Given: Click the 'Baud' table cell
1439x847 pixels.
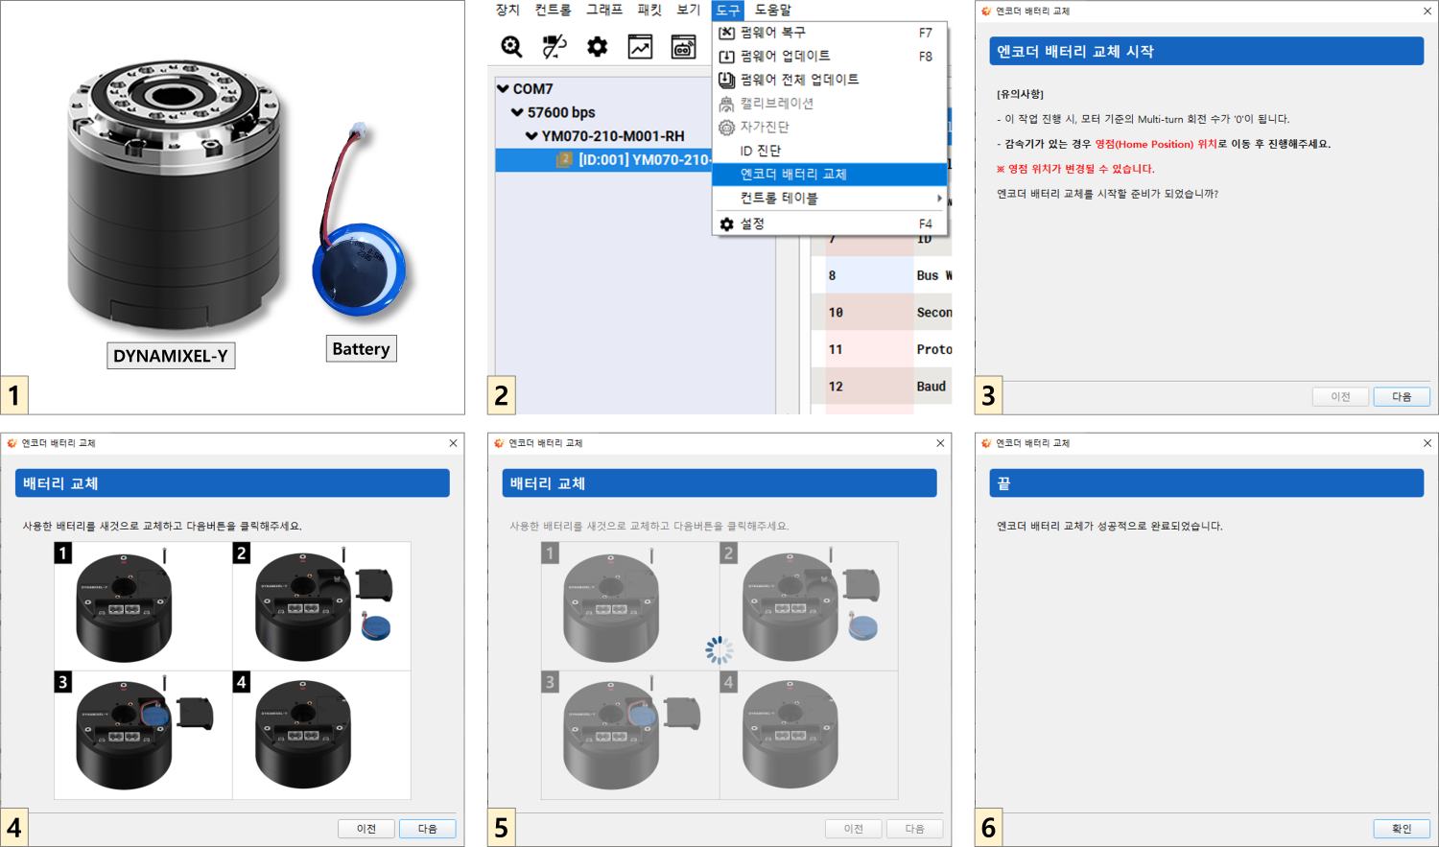Looking at the screenshot, I should tap(933, 387).
